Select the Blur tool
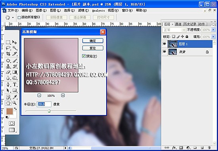The width and height of the screenshot is (218, 151). [x=8, y=78]
